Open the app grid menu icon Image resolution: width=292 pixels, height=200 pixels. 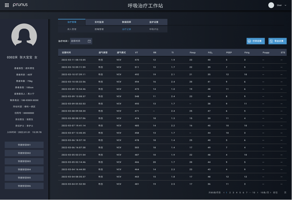pyautogui.click(x=6, y=5)
